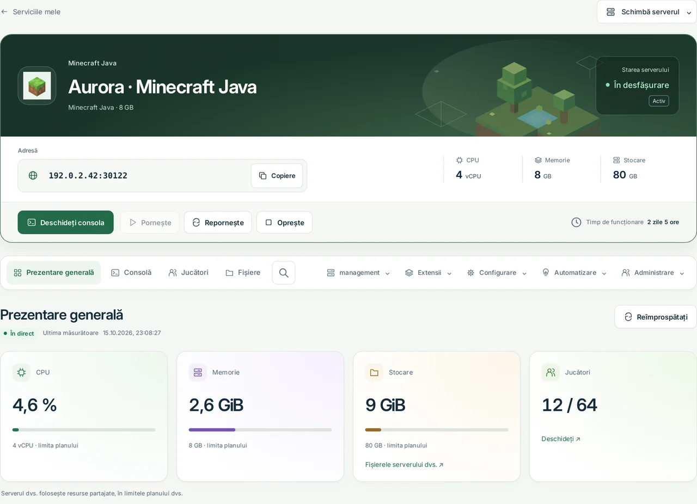Click the Activ status badge
697x504 pixels.
(x=659, y=101)
